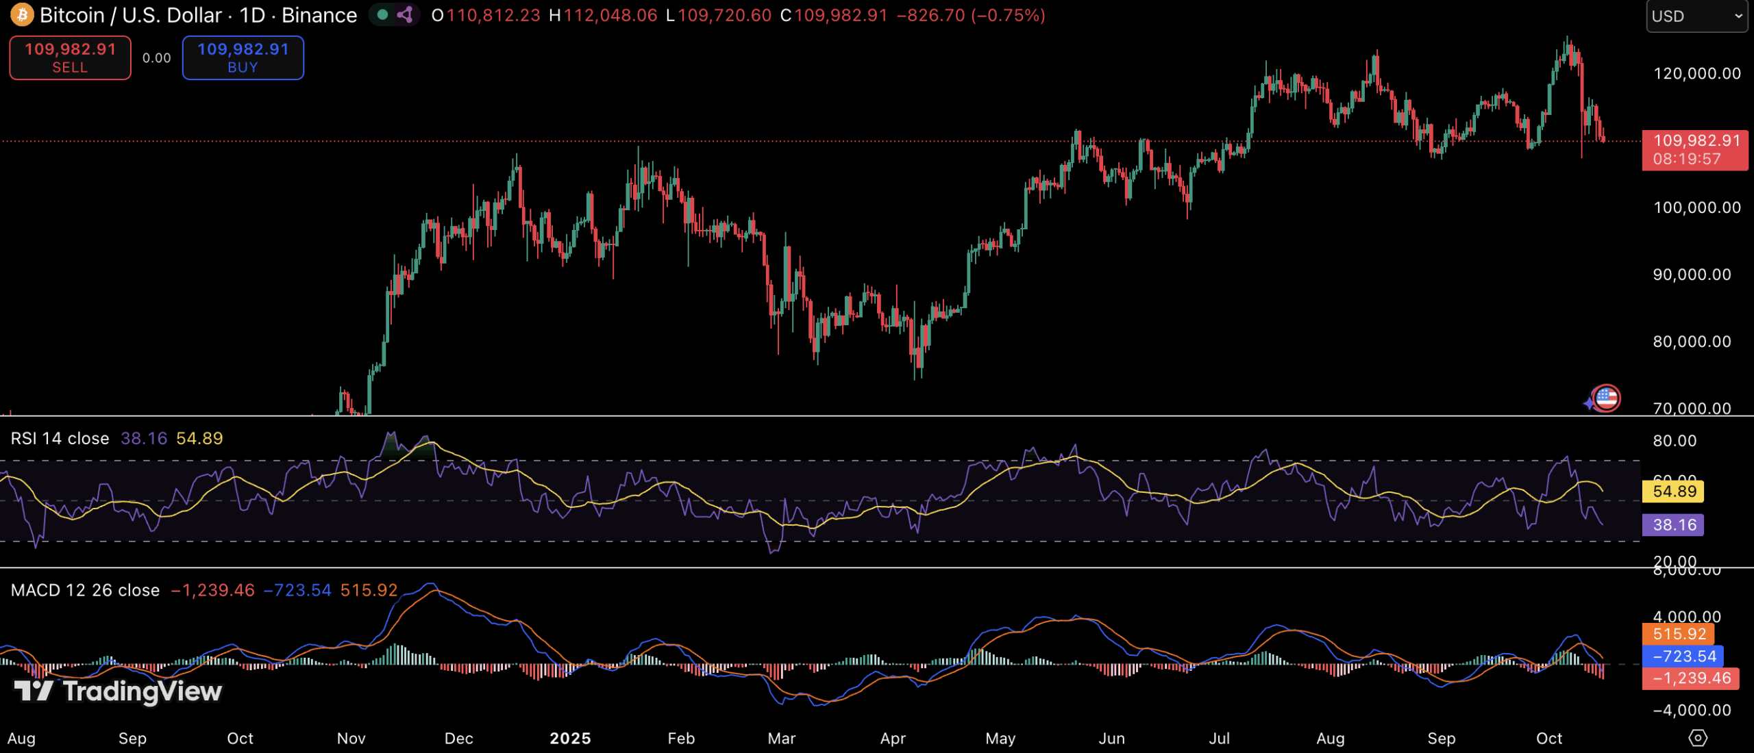The height and width of the screenshot is (753, 1754).
Task: Click the 2025 label on time axis
Action: click(570, 739)
